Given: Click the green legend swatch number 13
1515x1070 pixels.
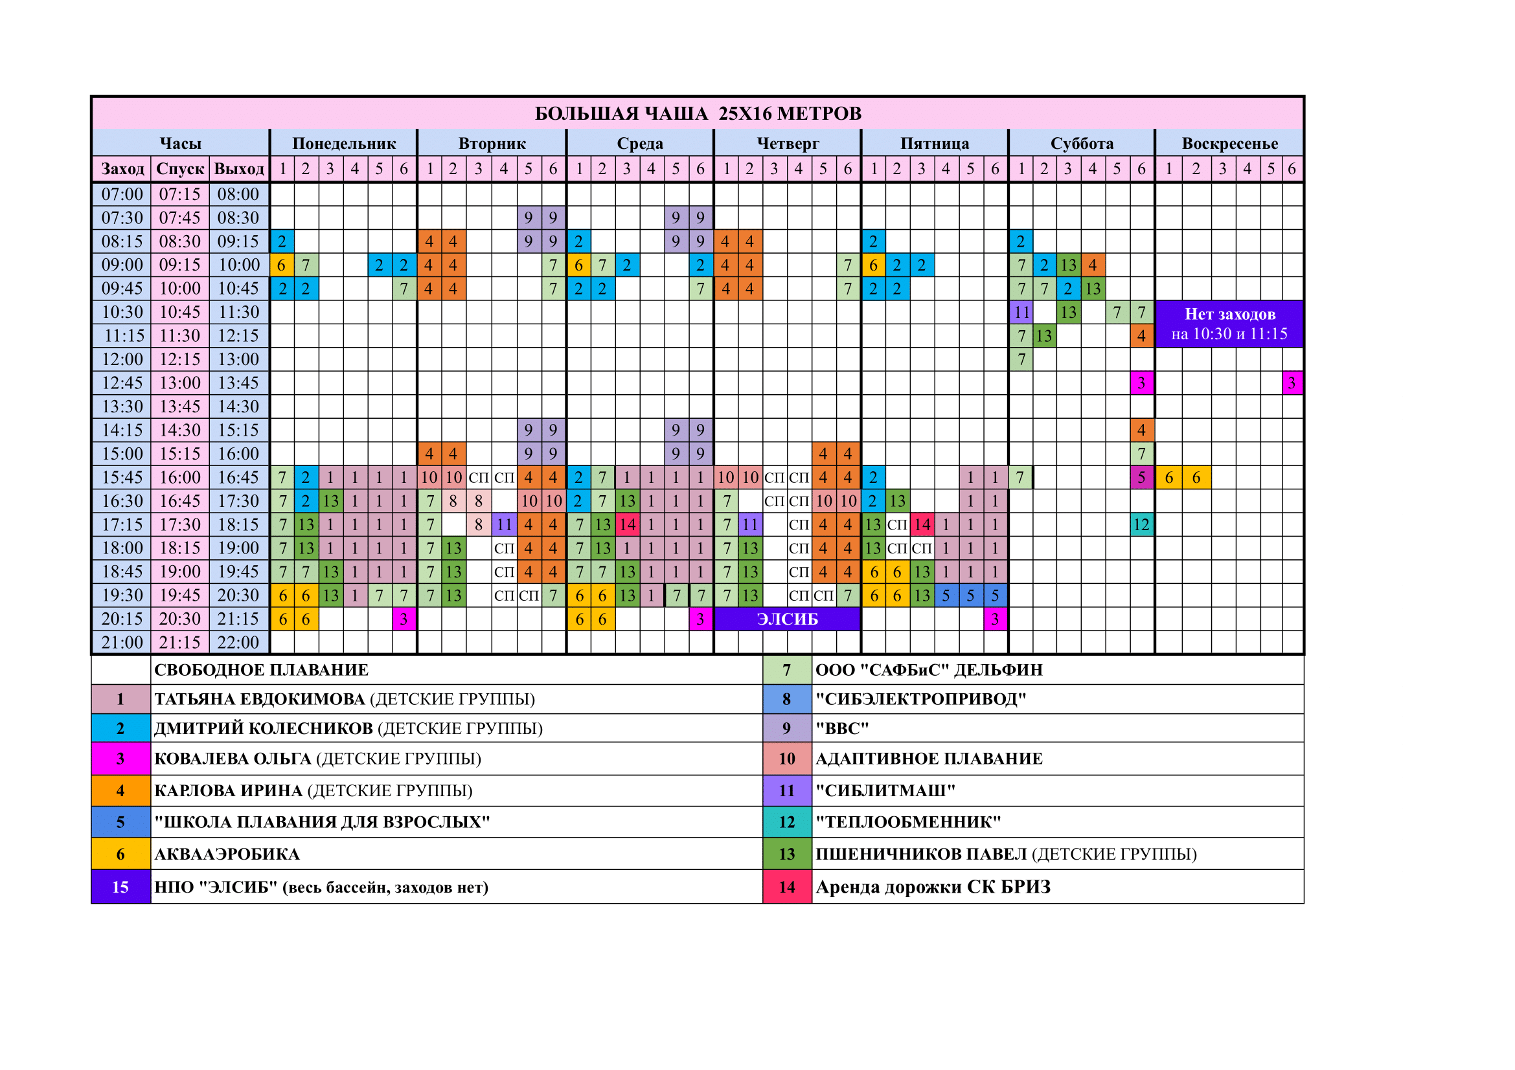Looking at the screenshot, I should (786, 854).
